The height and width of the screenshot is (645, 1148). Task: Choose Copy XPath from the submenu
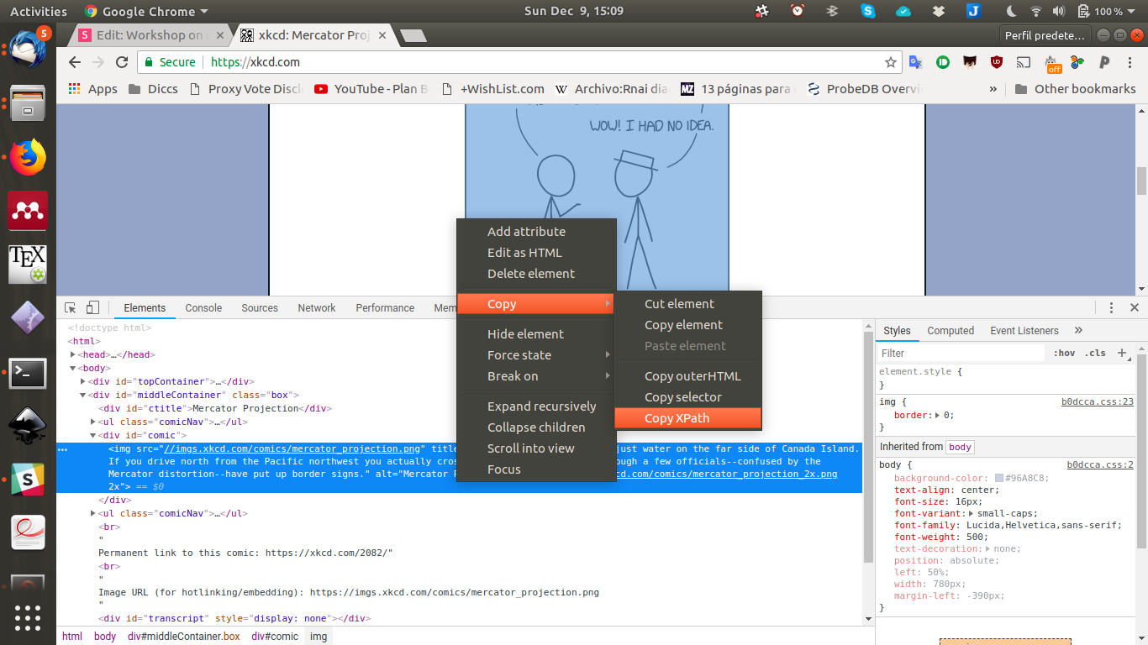pyautogui.click(x=687, y=418)
